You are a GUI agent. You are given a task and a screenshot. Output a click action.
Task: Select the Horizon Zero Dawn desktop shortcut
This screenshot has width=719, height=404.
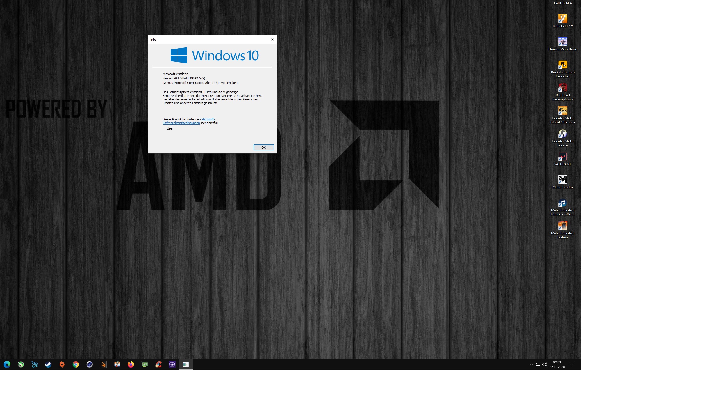(563, 44)
